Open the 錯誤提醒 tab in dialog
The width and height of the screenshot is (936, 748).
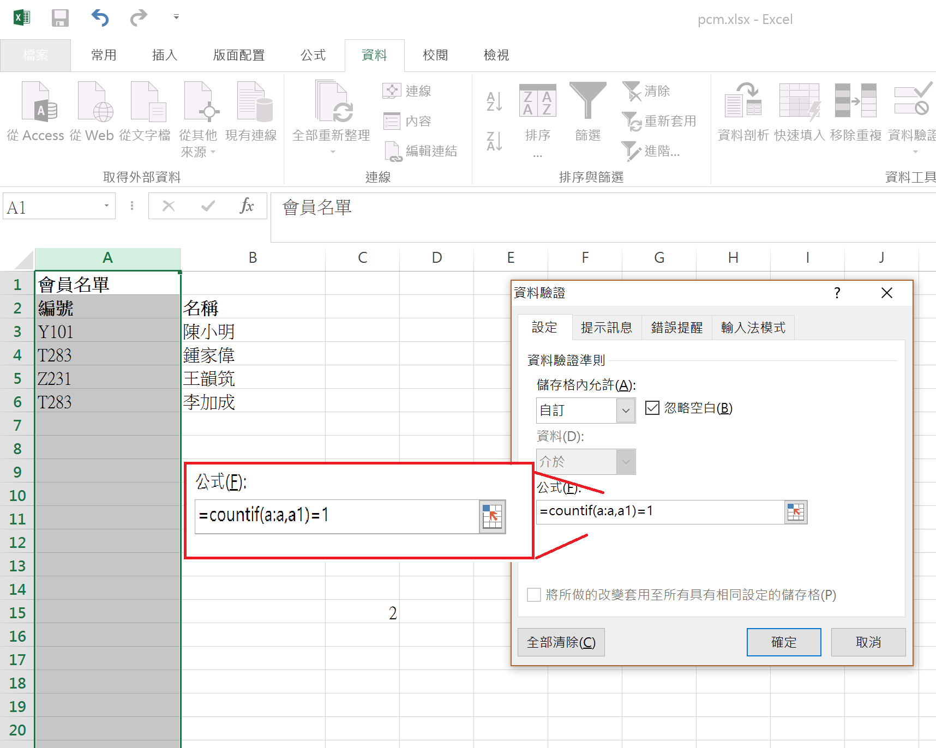click(676, 327)
